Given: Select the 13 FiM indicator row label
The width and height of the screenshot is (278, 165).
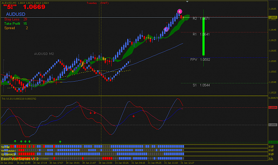Looking at the screenshot, I should (x=5, y=147).
